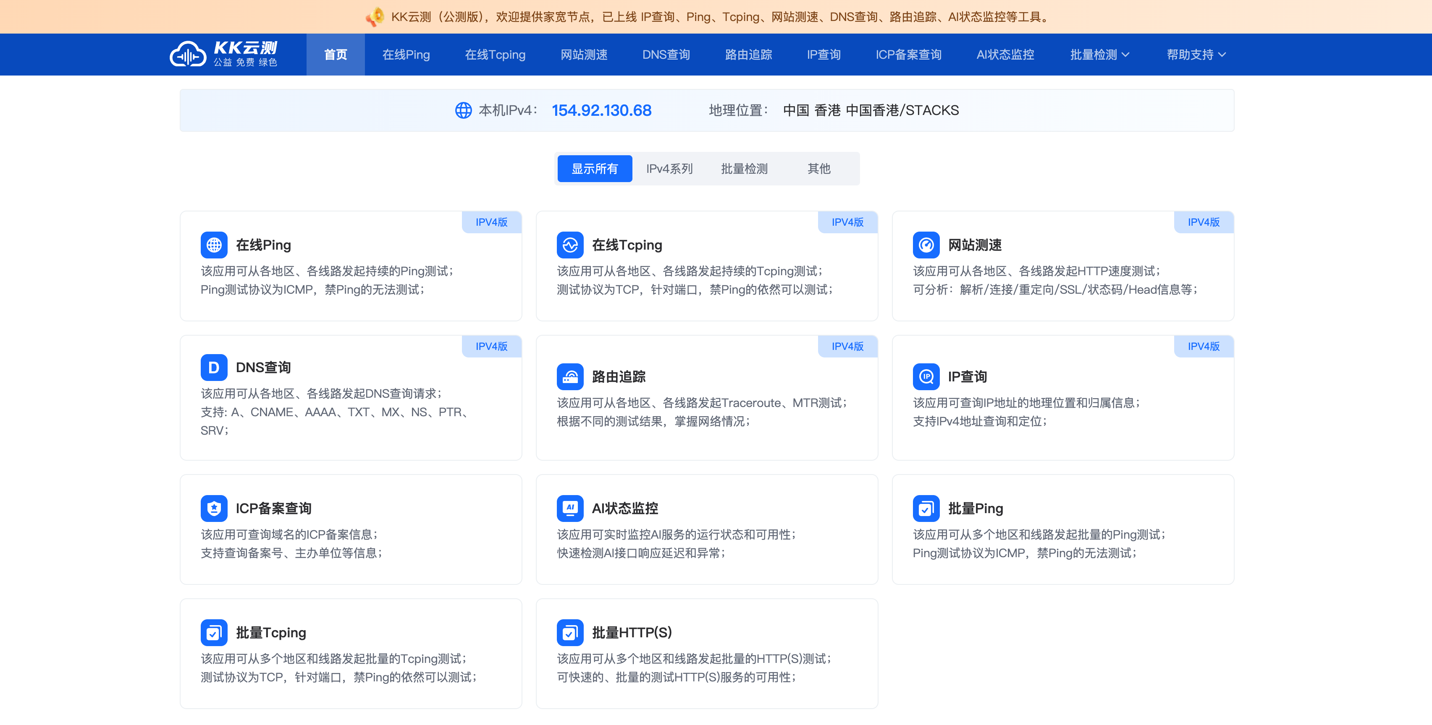This screenshot has height=725, width=1432.
Task: Open the IP查询 card title
Action: point(967,377)
